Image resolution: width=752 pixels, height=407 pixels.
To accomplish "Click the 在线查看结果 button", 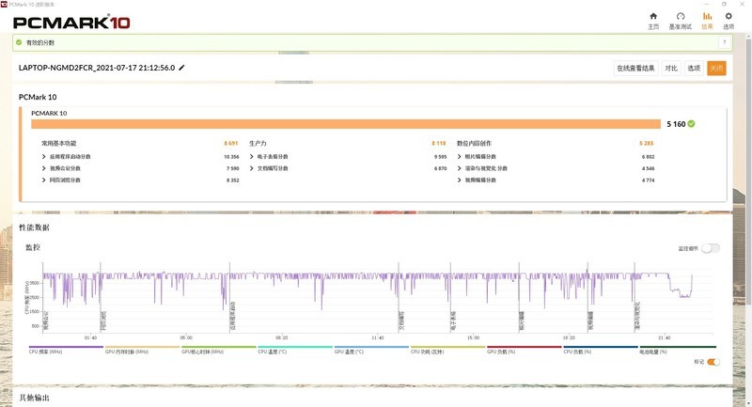I will [x=635, y=68].
